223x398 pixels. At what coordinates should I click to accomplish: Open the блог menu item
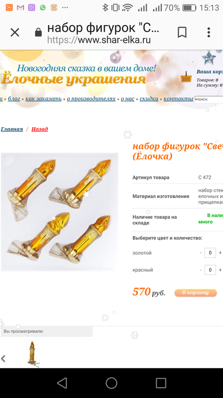[x=14, y=99]
